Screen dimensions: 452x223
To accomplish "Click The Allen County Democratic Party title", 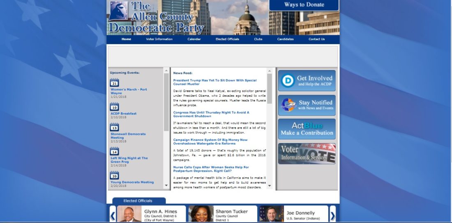I will pyautogui.click(x=157, y=17).
